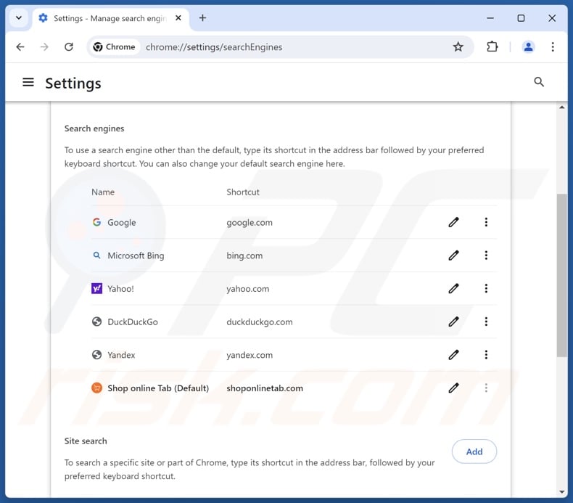
Task: Open more actions for Microsoft Bing
Action: [486, 255]
